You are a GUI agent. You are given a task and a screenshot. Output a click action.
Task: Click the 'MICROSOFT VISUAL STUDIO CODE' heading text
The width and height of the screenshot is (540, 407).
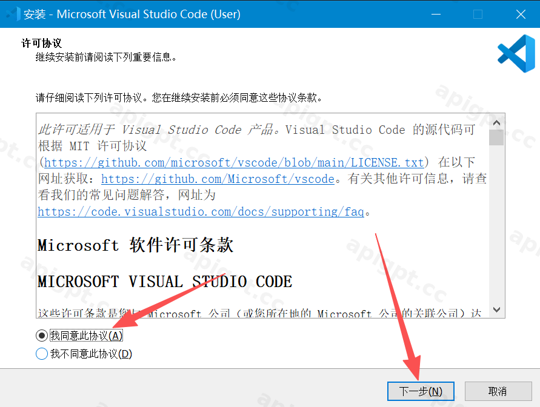click(x=165, y=282)
